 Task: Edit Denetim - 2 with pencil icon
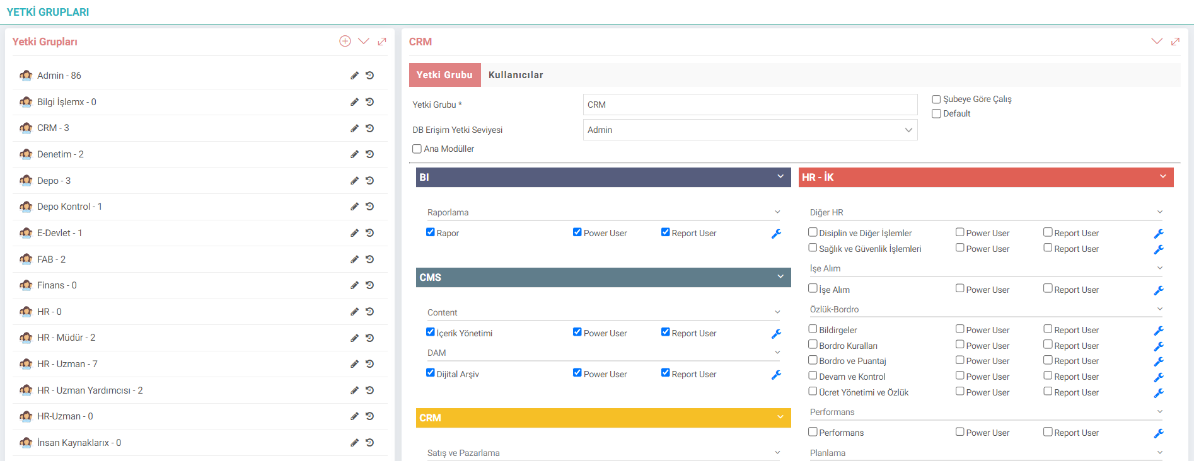pos(354,154)
